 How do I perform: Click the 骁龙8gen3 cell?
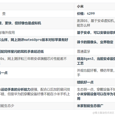(x=94, y=61)
